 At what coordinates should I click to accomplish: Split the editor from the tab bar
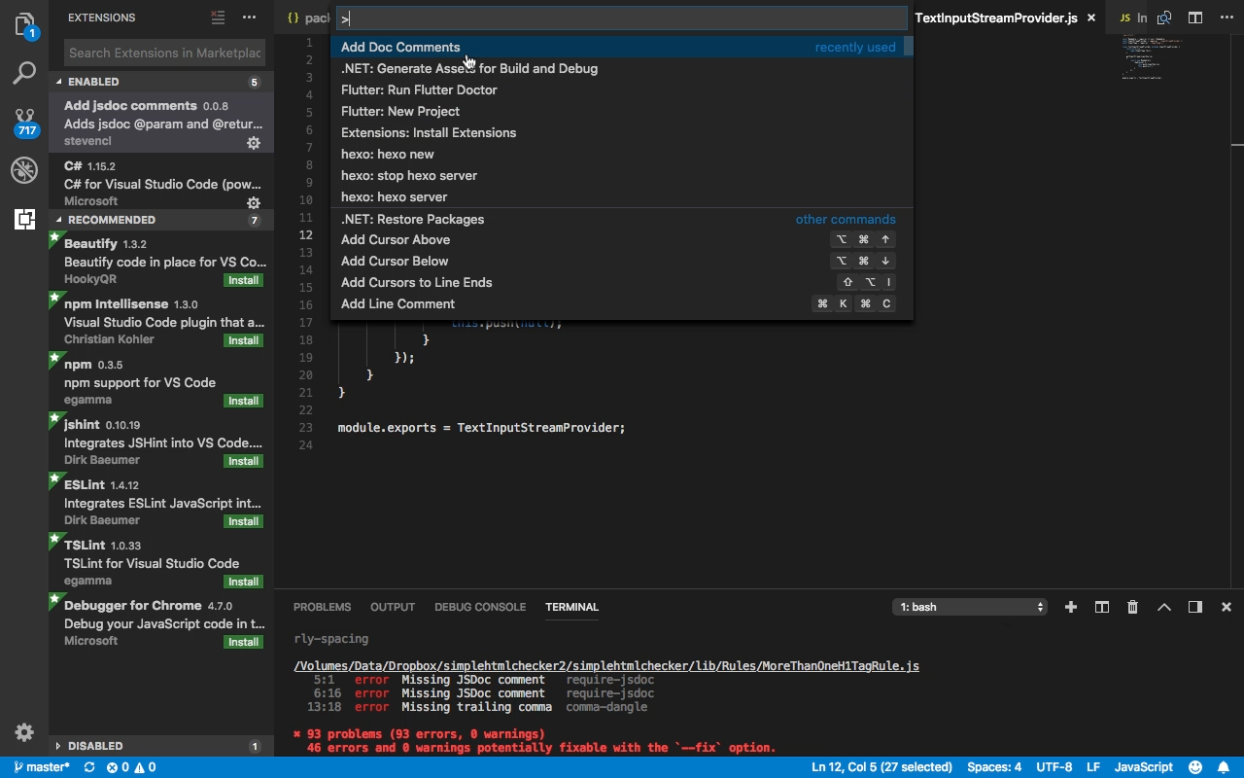tap(1195, 18)
